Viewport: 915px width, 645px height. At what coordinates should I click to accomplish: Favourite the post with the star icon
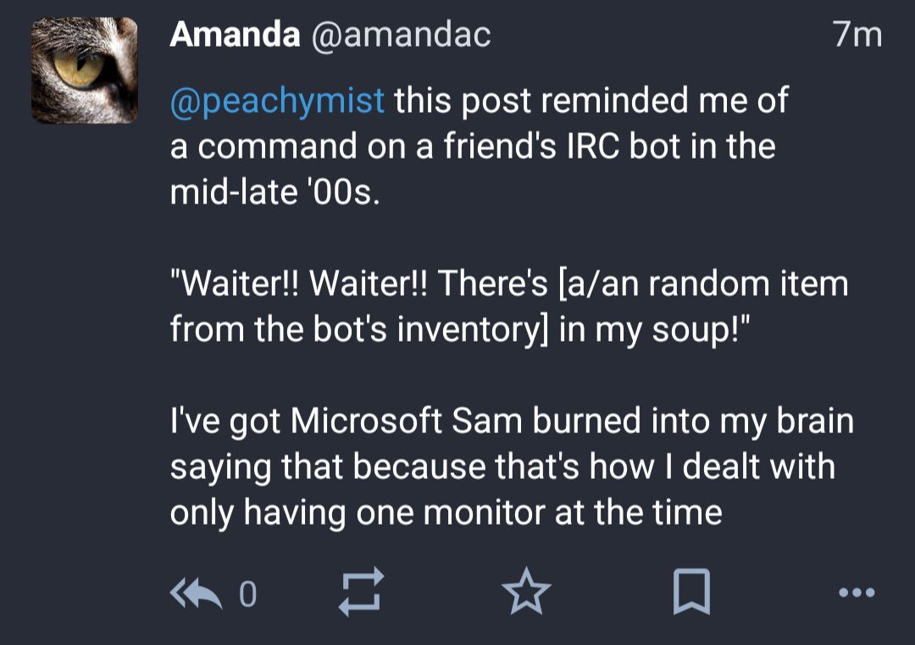526,592
